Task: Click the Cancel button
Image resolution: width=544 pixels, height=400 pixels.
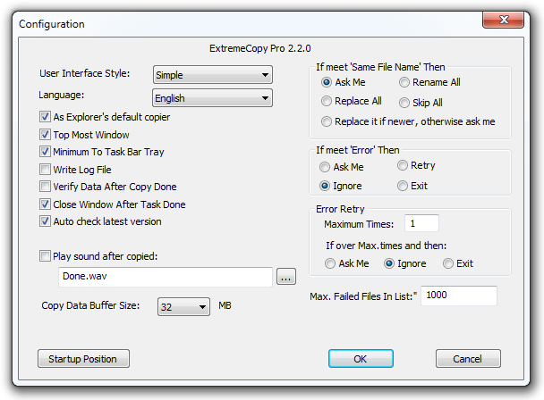Action: coord(468,358)
